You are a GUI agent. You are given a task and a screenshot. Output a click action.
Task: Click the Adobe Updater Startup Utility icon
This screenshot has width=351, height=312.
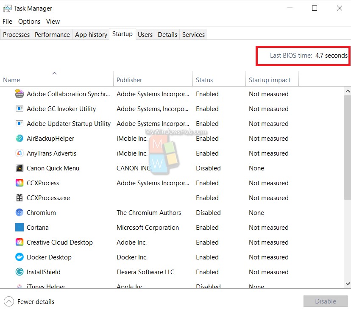click(x=19, y=123)
